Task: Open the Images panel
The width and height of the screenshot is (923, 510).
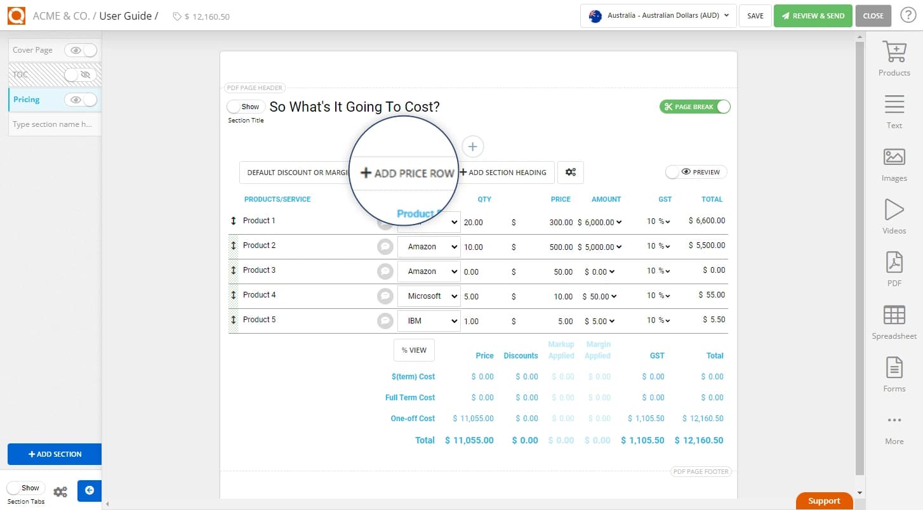Action: (894, 164)
